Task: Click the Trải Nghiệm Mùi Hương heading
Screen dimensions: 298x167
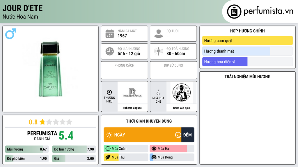Action: [247, 77]
